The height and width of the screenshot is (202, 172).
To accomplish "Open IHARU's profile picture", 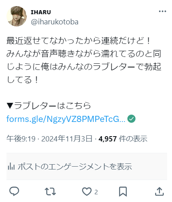I will (17, 16).
